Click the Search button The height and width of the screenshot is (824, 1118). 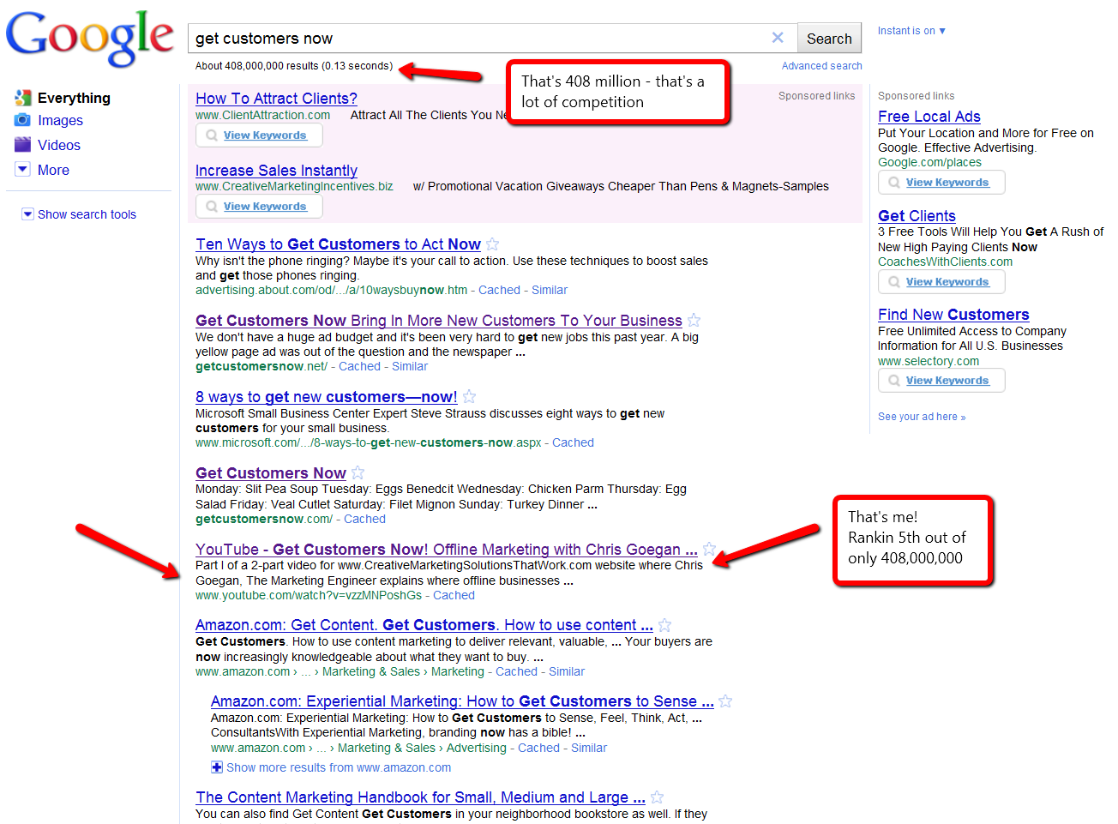coord(829,39)
